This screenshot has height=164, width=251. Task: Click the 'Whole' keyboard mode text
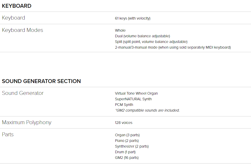click(120, 30)
